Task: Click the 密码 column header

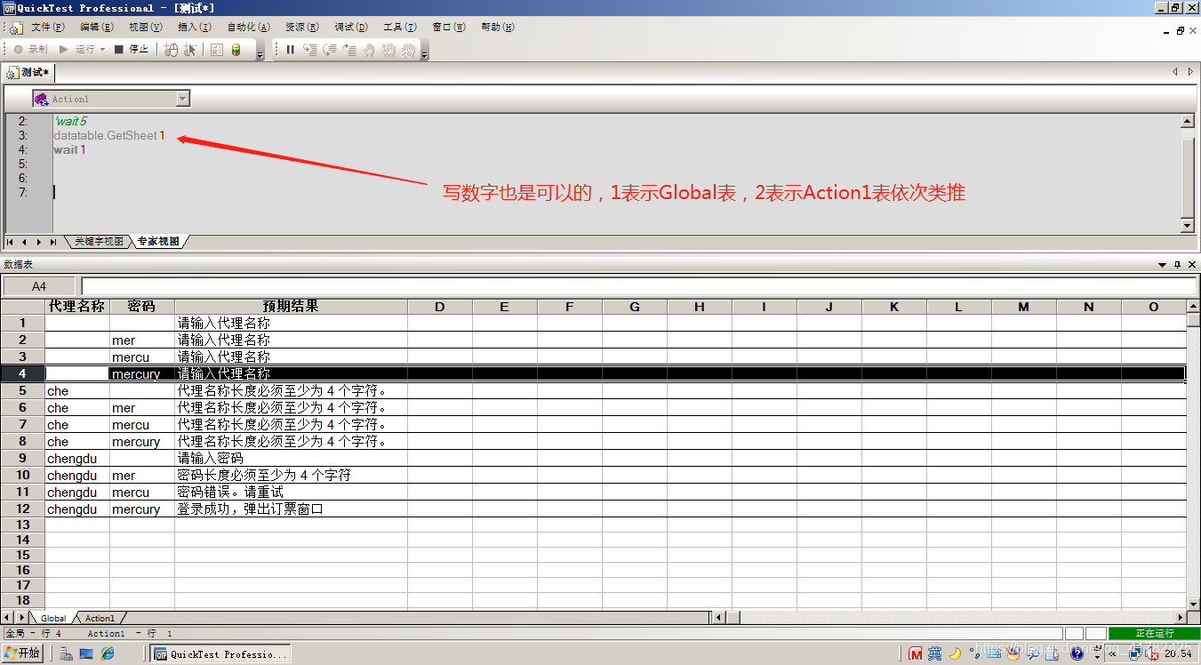Action: point(142,306)
